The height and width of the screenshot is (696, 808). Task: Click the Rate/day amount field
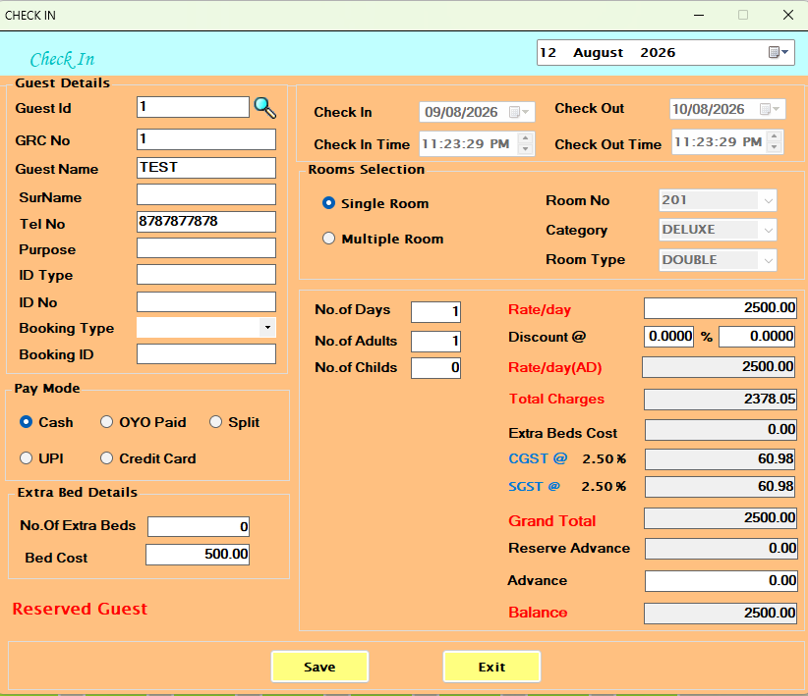[720, 308]
